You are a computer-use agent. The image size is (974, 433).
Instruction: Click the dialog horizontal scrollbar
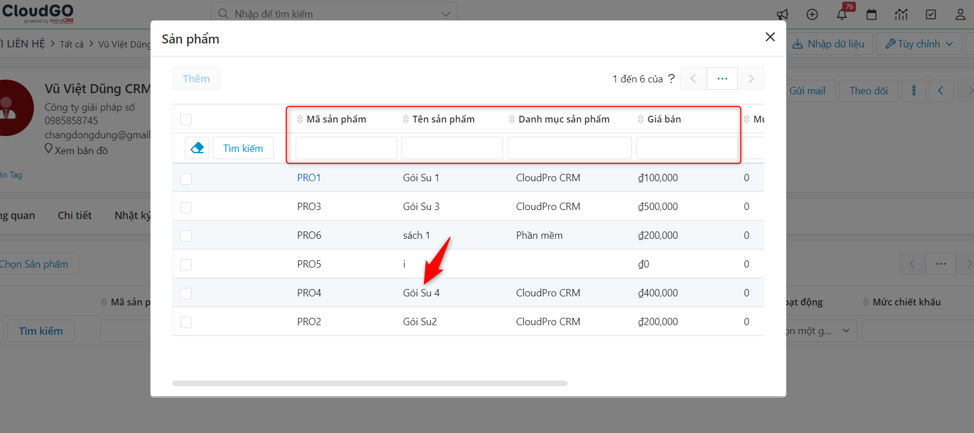point(370,383)
